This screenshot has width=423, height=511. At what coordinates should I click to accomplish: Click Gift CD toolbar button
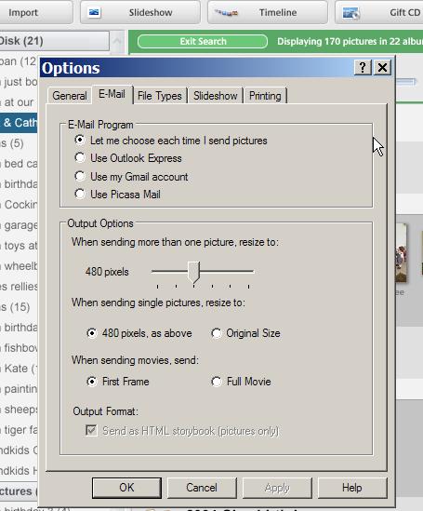tap(379, 12)
